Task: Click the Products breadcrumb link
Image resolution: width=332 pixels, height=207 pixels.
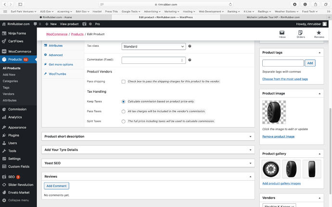Action: pyautogui.click(x=77, y=34)
